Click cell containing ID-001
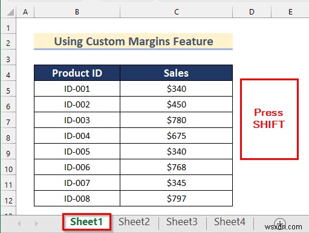The height and width of the screenshot is (233, 309). point(77,89)
